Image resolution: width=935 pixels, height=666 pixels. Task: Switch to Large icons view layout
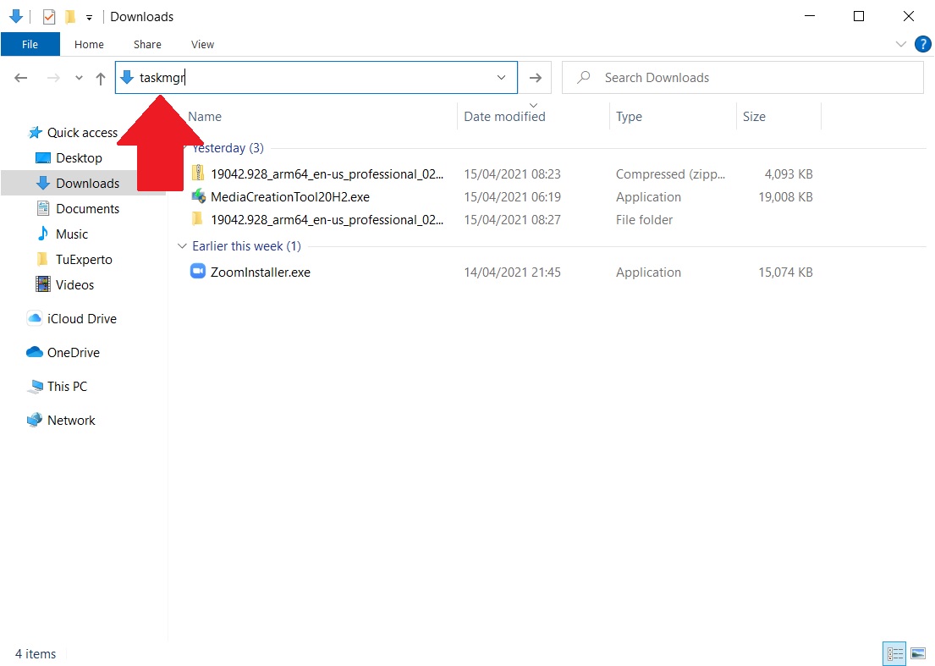pyautogui.click(x=917, y=653)
